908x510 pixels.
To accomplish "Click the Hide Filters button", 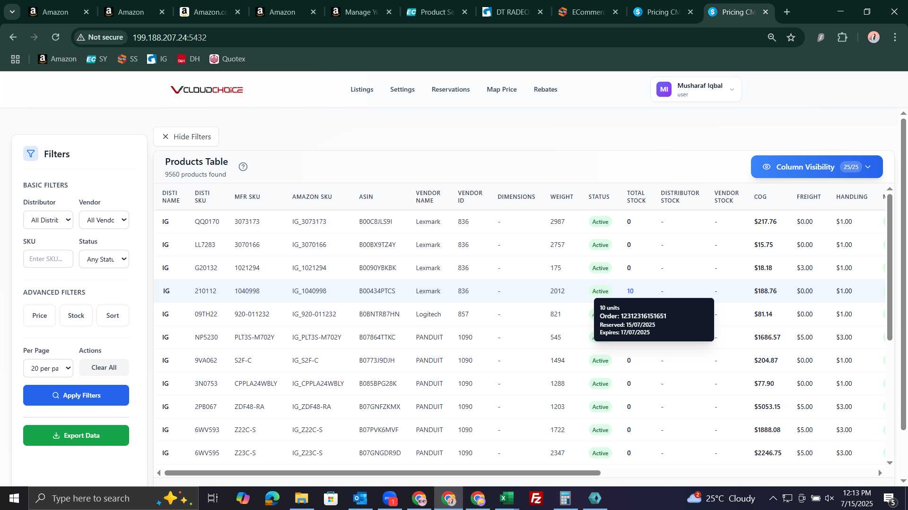I will (x=186, y=136).
